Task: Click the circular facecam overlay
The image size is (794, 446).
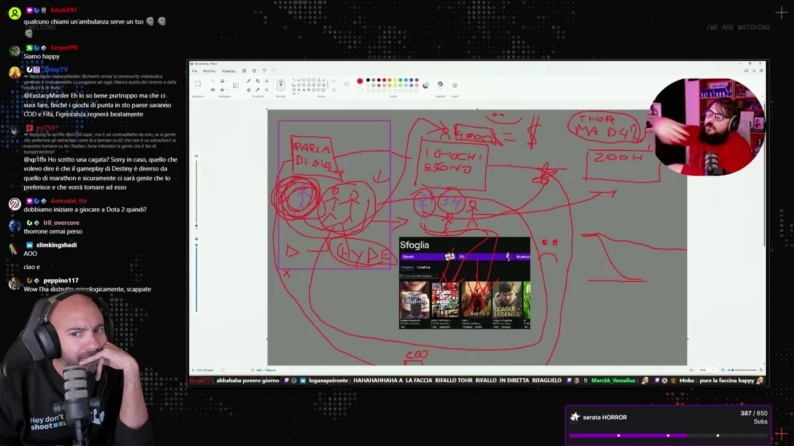Action: pyautogui.click(x=706, y=127)
